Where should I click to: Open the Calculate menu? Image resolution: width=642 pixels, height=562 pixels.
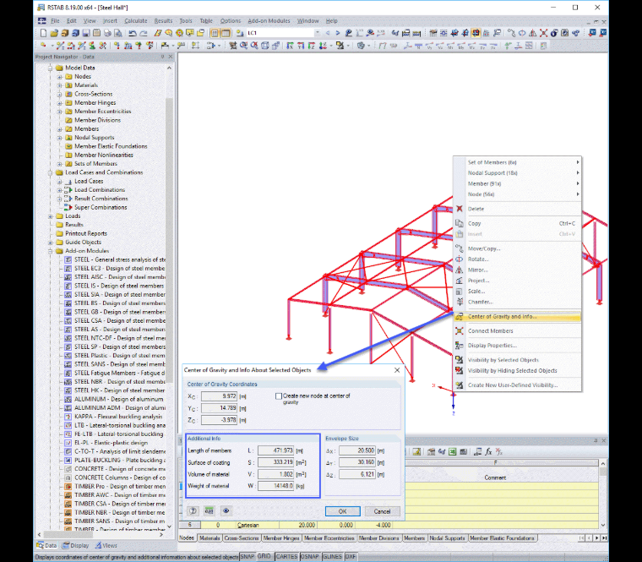(x=135, y=21)
